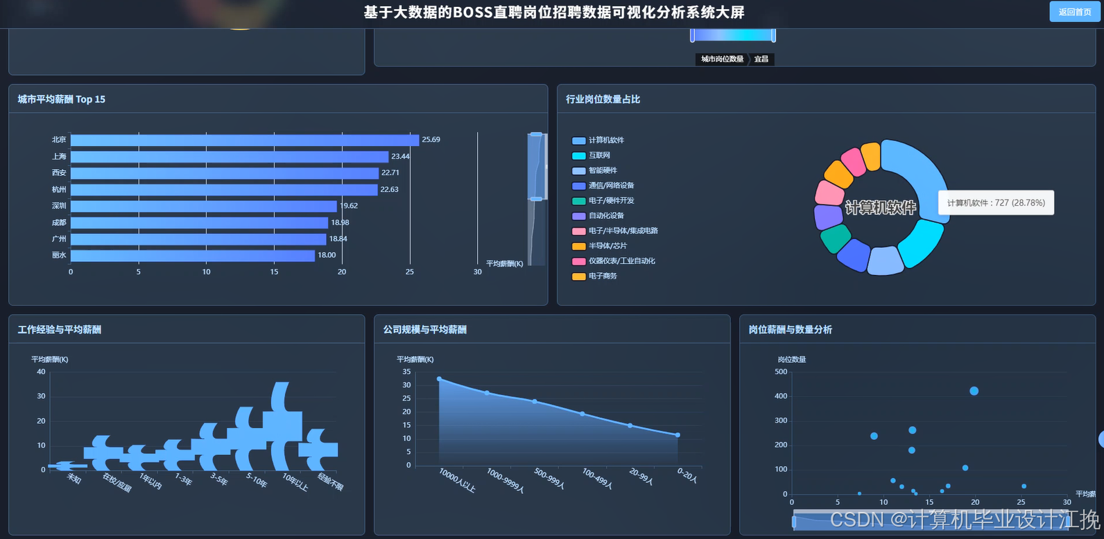Toggle the 电子商务 legend entry

(x=594, y=276)
